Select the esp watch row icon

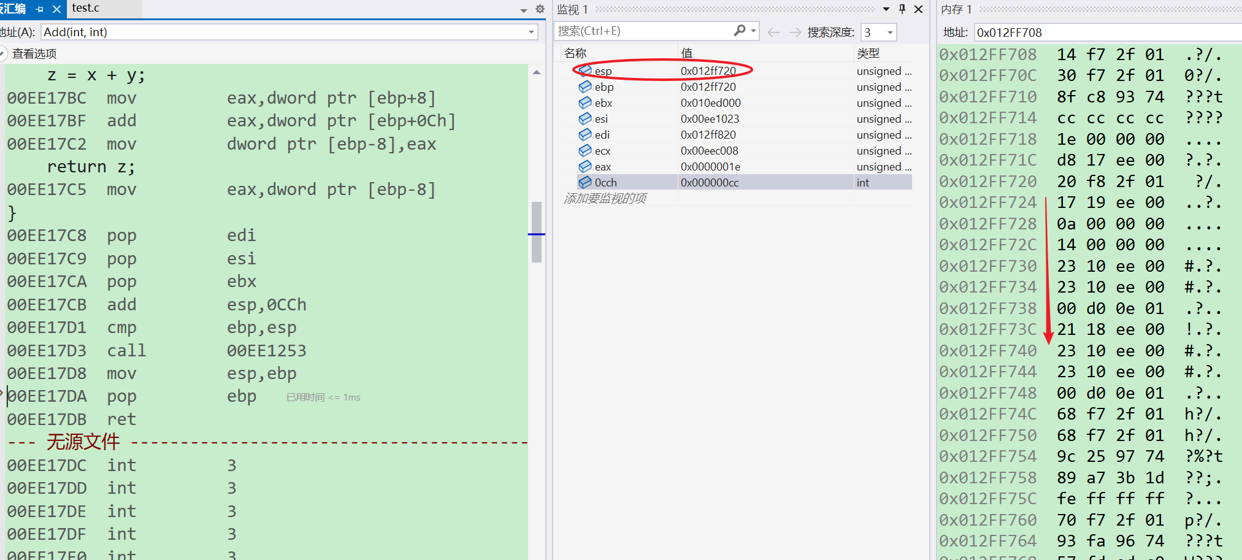click(x=585, y=71)
